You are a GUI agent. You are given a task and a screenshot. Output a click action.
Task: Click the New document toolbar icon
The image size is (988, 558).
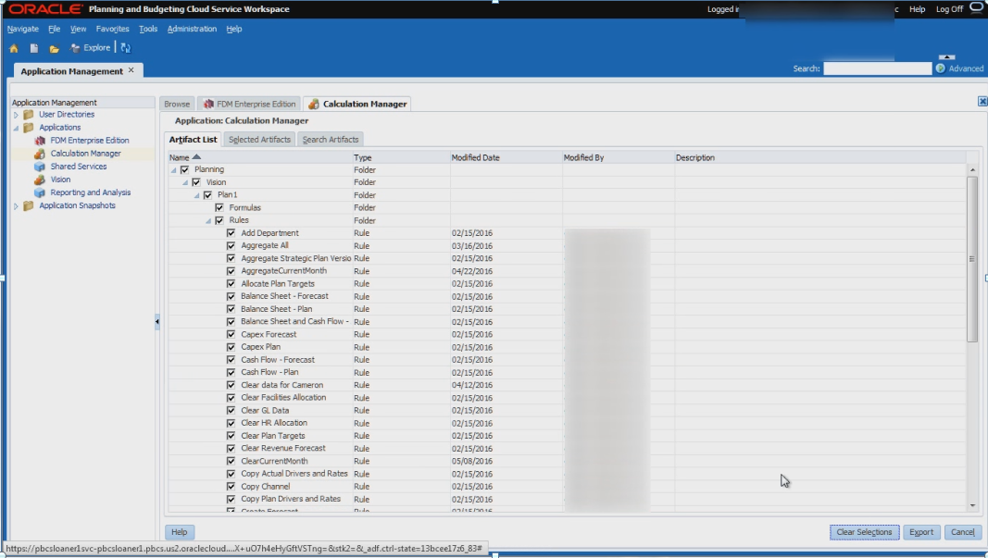click(x=34, y=48)
